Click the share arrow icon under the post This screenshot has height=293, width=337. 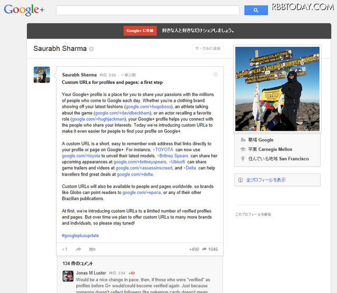(x=78, y=249)
